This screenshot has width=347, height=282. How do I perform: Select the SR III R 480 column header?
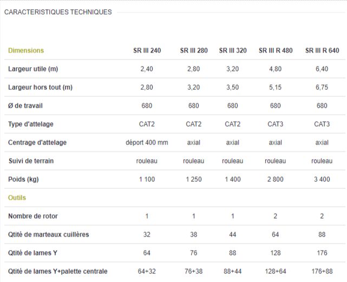tap(276, 51)
